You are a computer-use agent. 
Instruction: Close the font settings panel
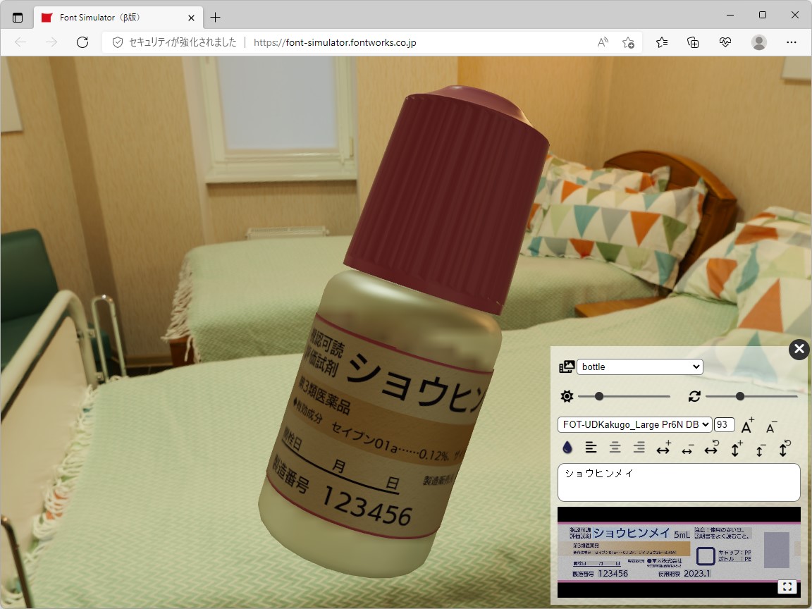(x=799, y=349)
